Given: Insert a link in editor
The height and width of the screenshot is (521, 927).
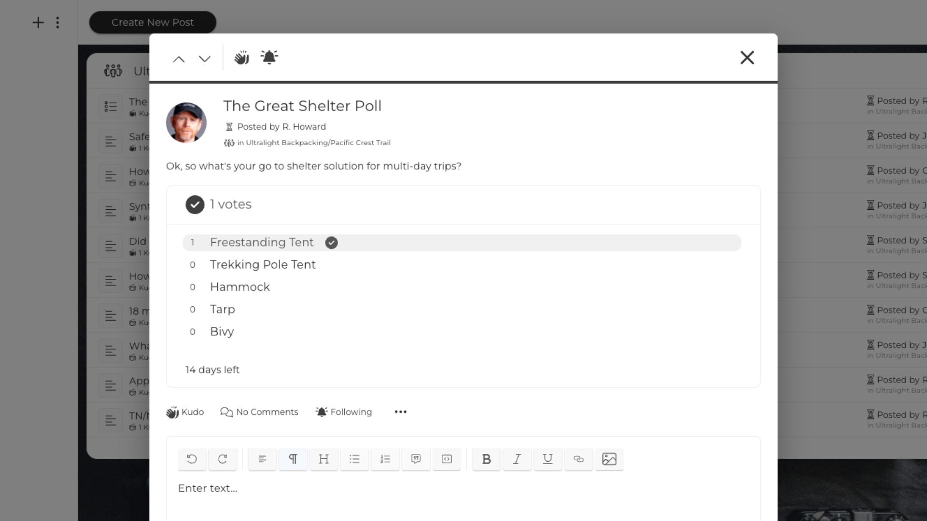Looking at the screenshot, I should click(578, 459).
